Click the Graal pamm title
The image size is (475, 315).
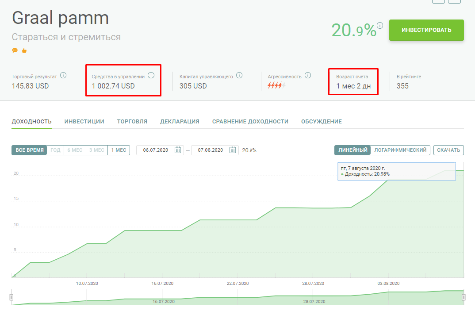[60, 18]
